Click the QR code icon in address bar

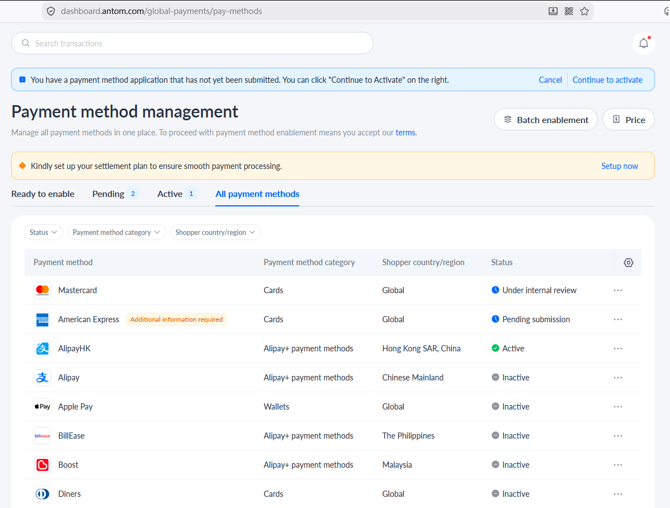[568, 11]
